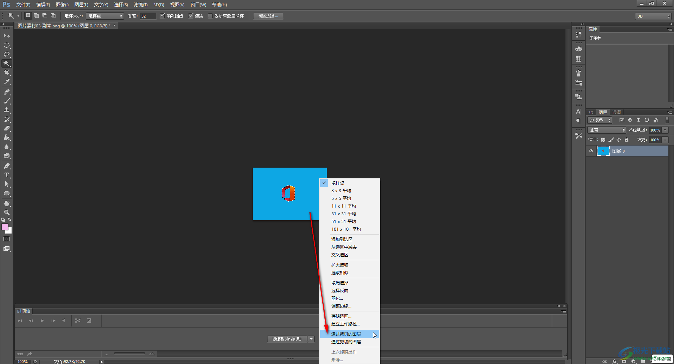Choose Add to Selection mode button
674x364 pixels.
tap(36, 16)
